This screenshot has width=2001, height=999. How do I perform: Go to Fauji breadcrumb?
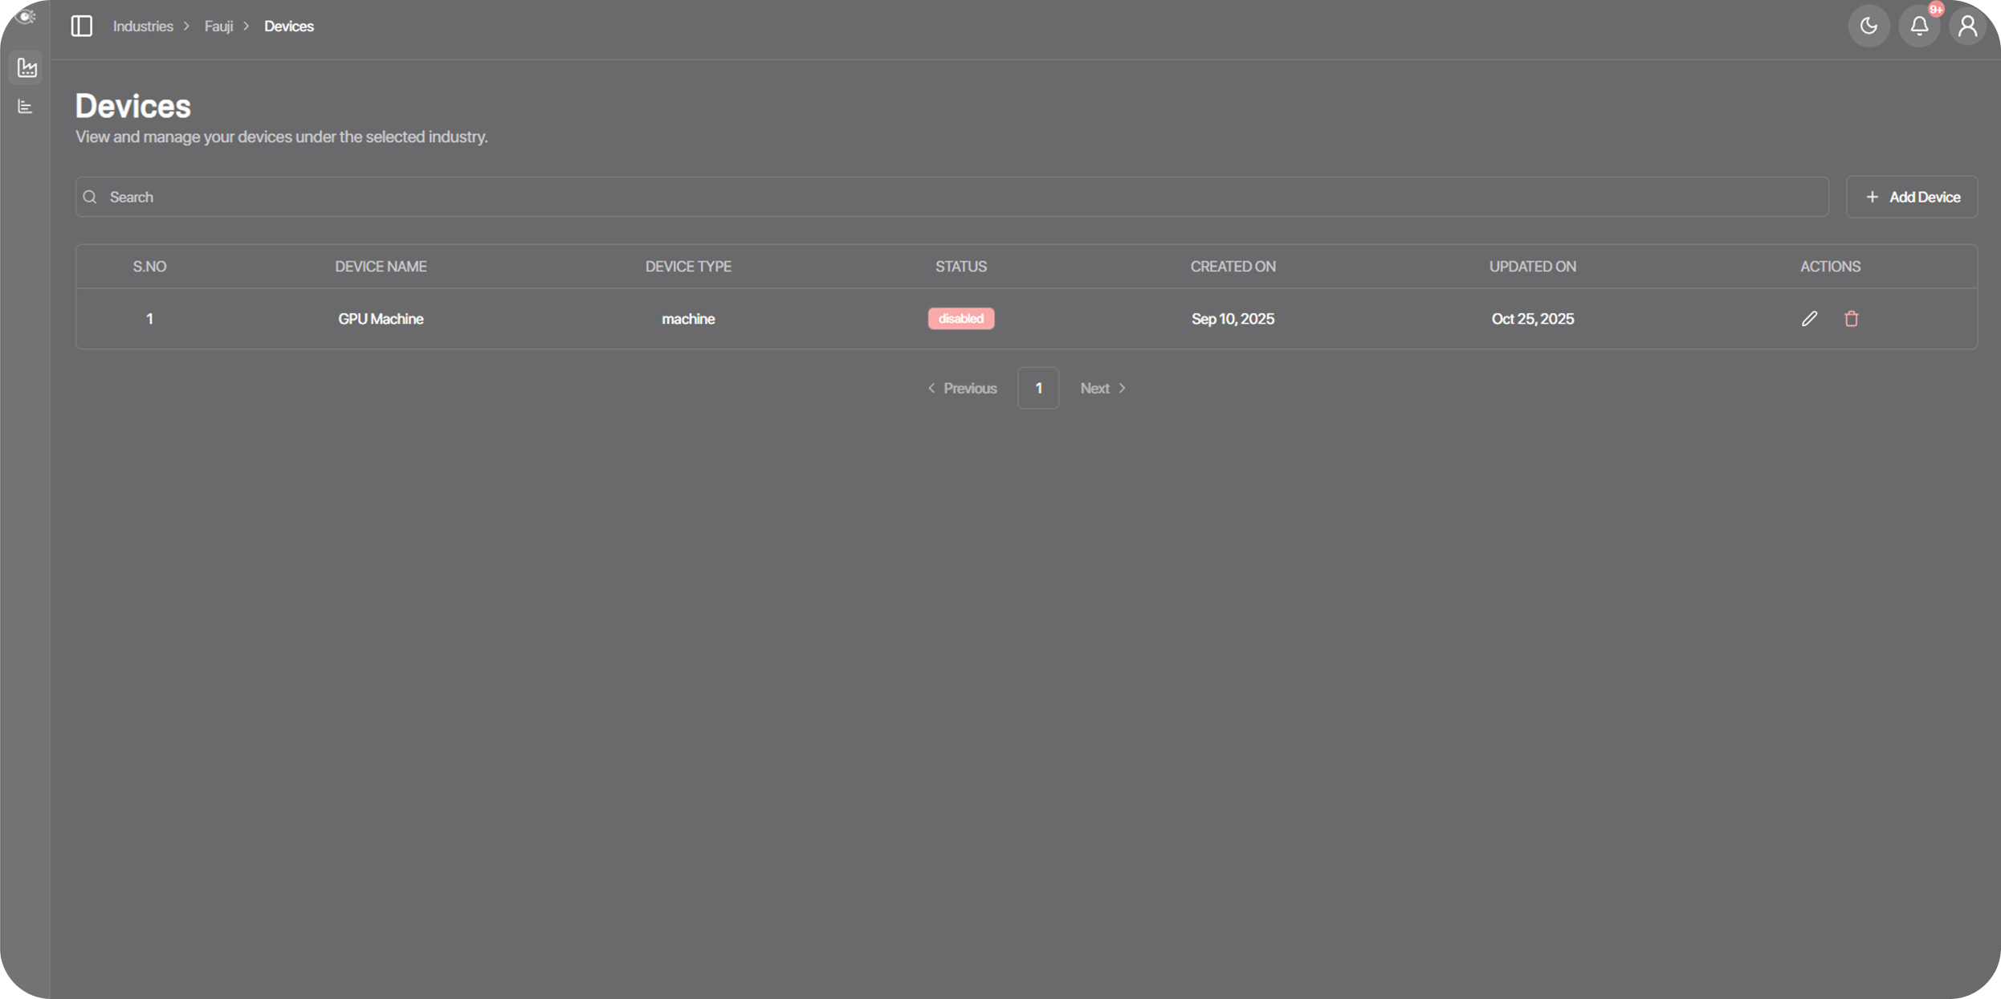(x=218, y=27)
